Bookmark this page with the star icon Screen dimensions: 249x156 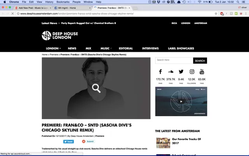216,14
